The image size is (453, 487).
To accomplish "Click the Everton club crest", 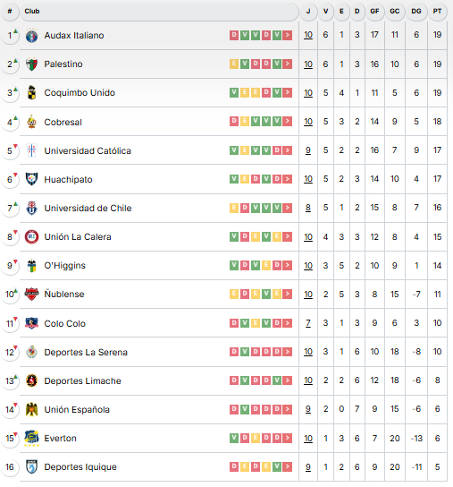I will coord(31,438).
